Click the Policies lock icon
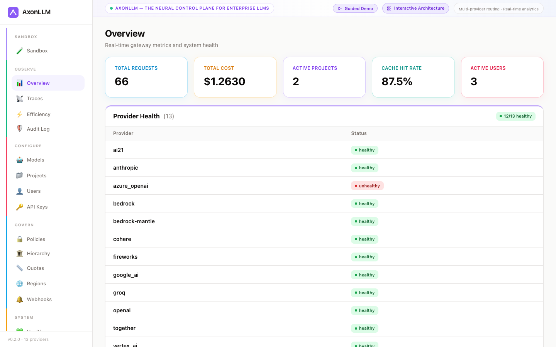The height and width of the screenshot is (347, 556). click(20, 239)
